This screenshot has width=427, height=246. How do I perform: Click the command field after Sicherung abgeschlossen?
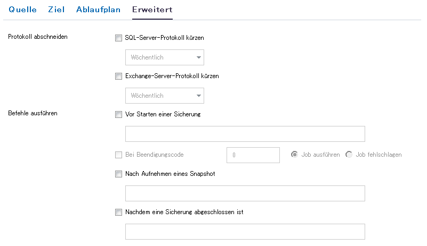[245, 232]
